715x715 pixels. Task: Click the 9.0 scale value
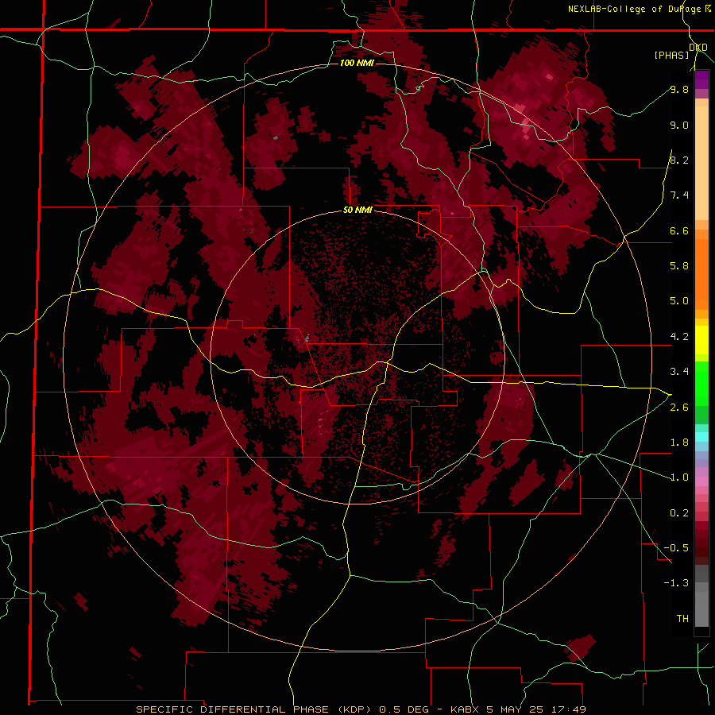point(679,125)
